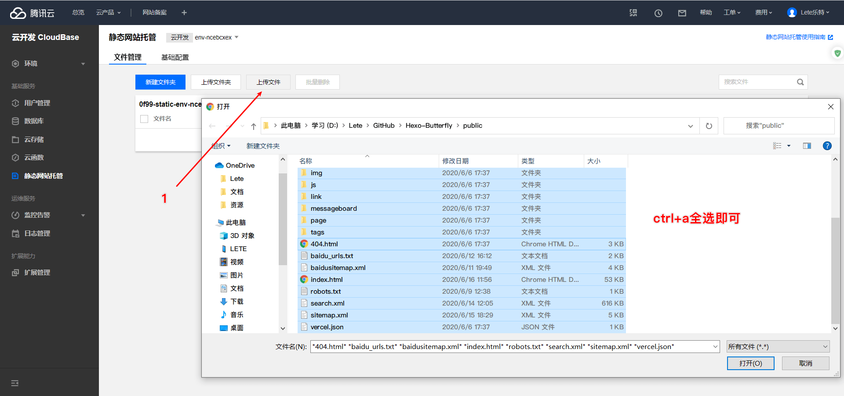844x396 pixels.
Task: Open the messages envelope icon
Action: click(682, 13)
